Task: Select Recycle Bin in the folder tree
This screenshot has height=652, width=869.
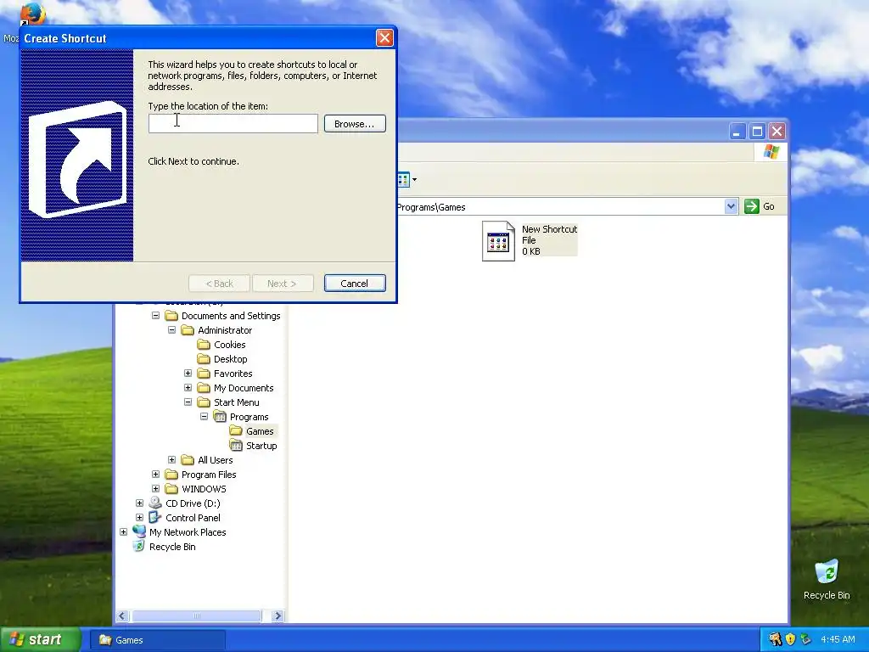Action: tap(172, 546)
